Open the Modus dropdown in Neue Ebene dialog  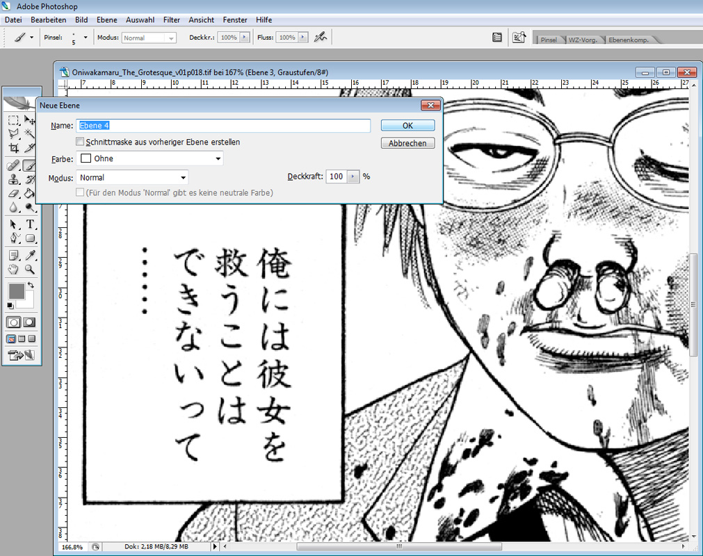click(x=132, y=177)
